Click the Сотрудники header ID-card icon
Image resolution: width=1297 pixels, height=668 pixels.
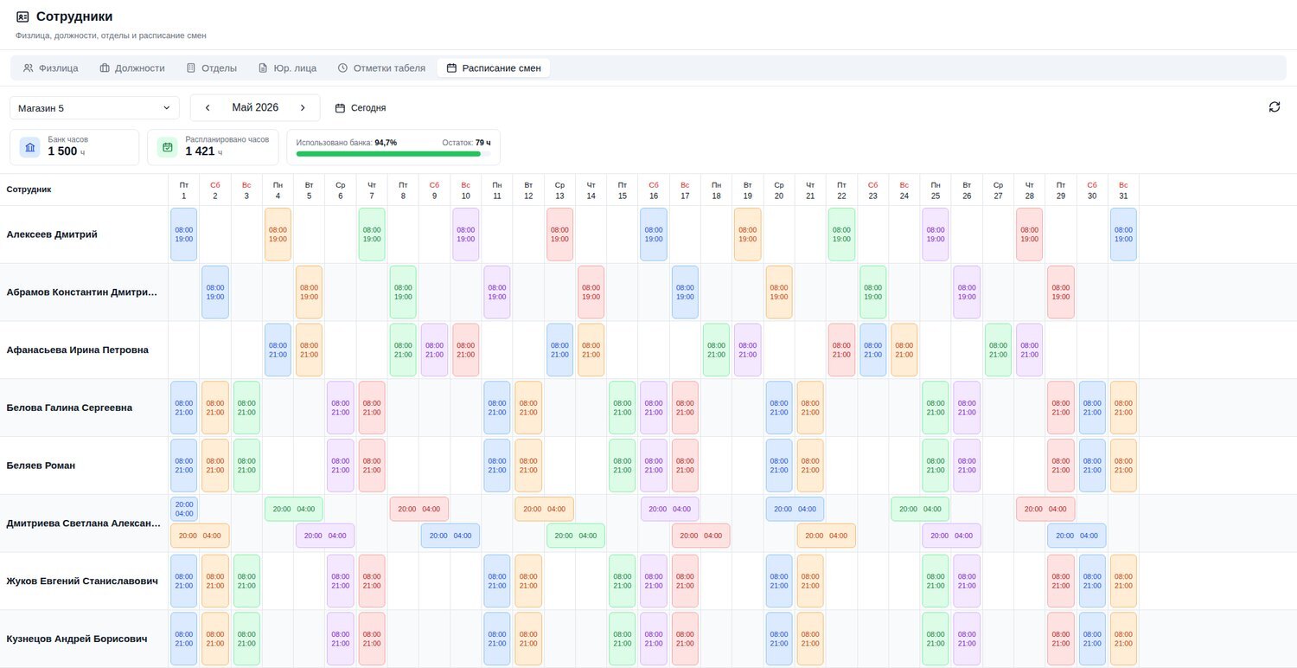point(22,16)
